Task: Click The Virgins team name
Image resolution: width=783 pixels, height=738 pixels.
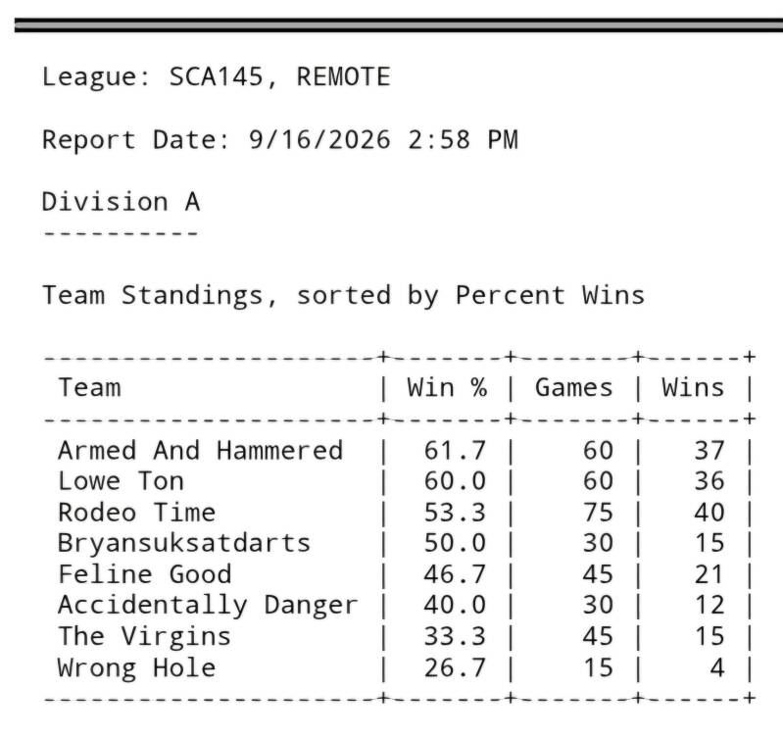Action: [144, 637]
